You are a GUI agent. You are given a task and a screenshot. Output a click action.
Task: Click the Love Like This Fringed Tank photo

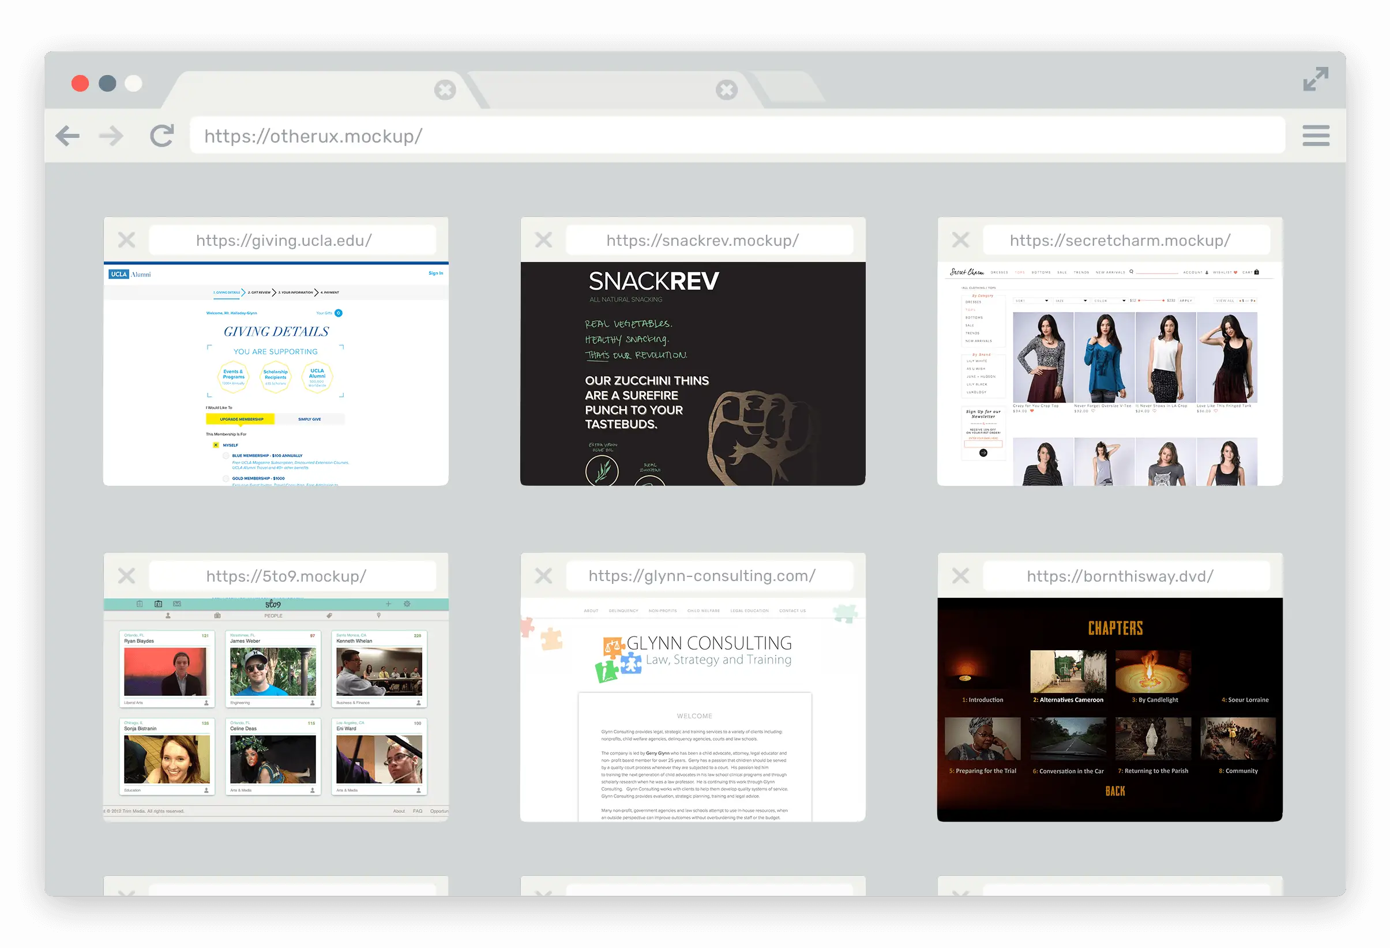[1227, 357]
